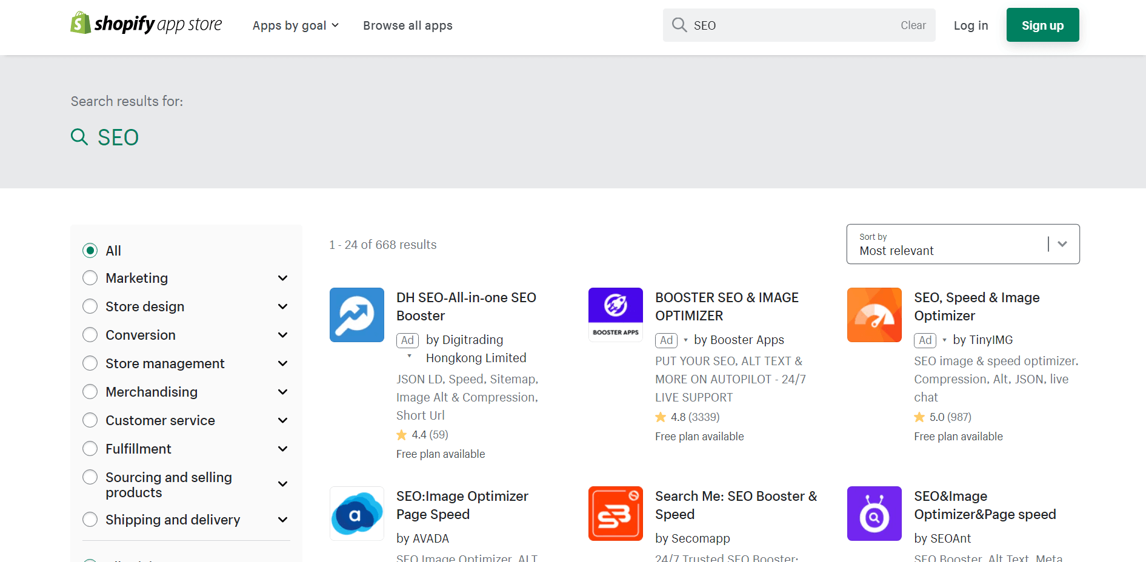
Task: Click 'by SEOAnt' developer text
Action: 942,538
